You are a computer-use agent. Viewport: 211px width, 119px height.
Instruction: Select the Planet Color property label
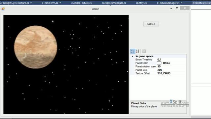tap(141, 63)
